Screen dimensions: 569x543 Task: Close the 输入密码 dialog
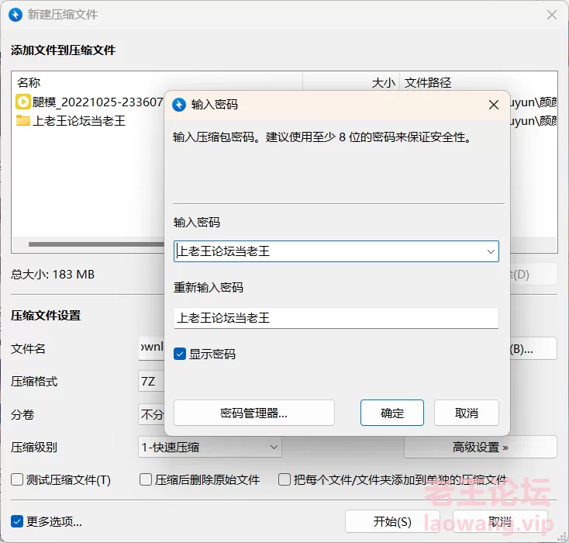493,105
